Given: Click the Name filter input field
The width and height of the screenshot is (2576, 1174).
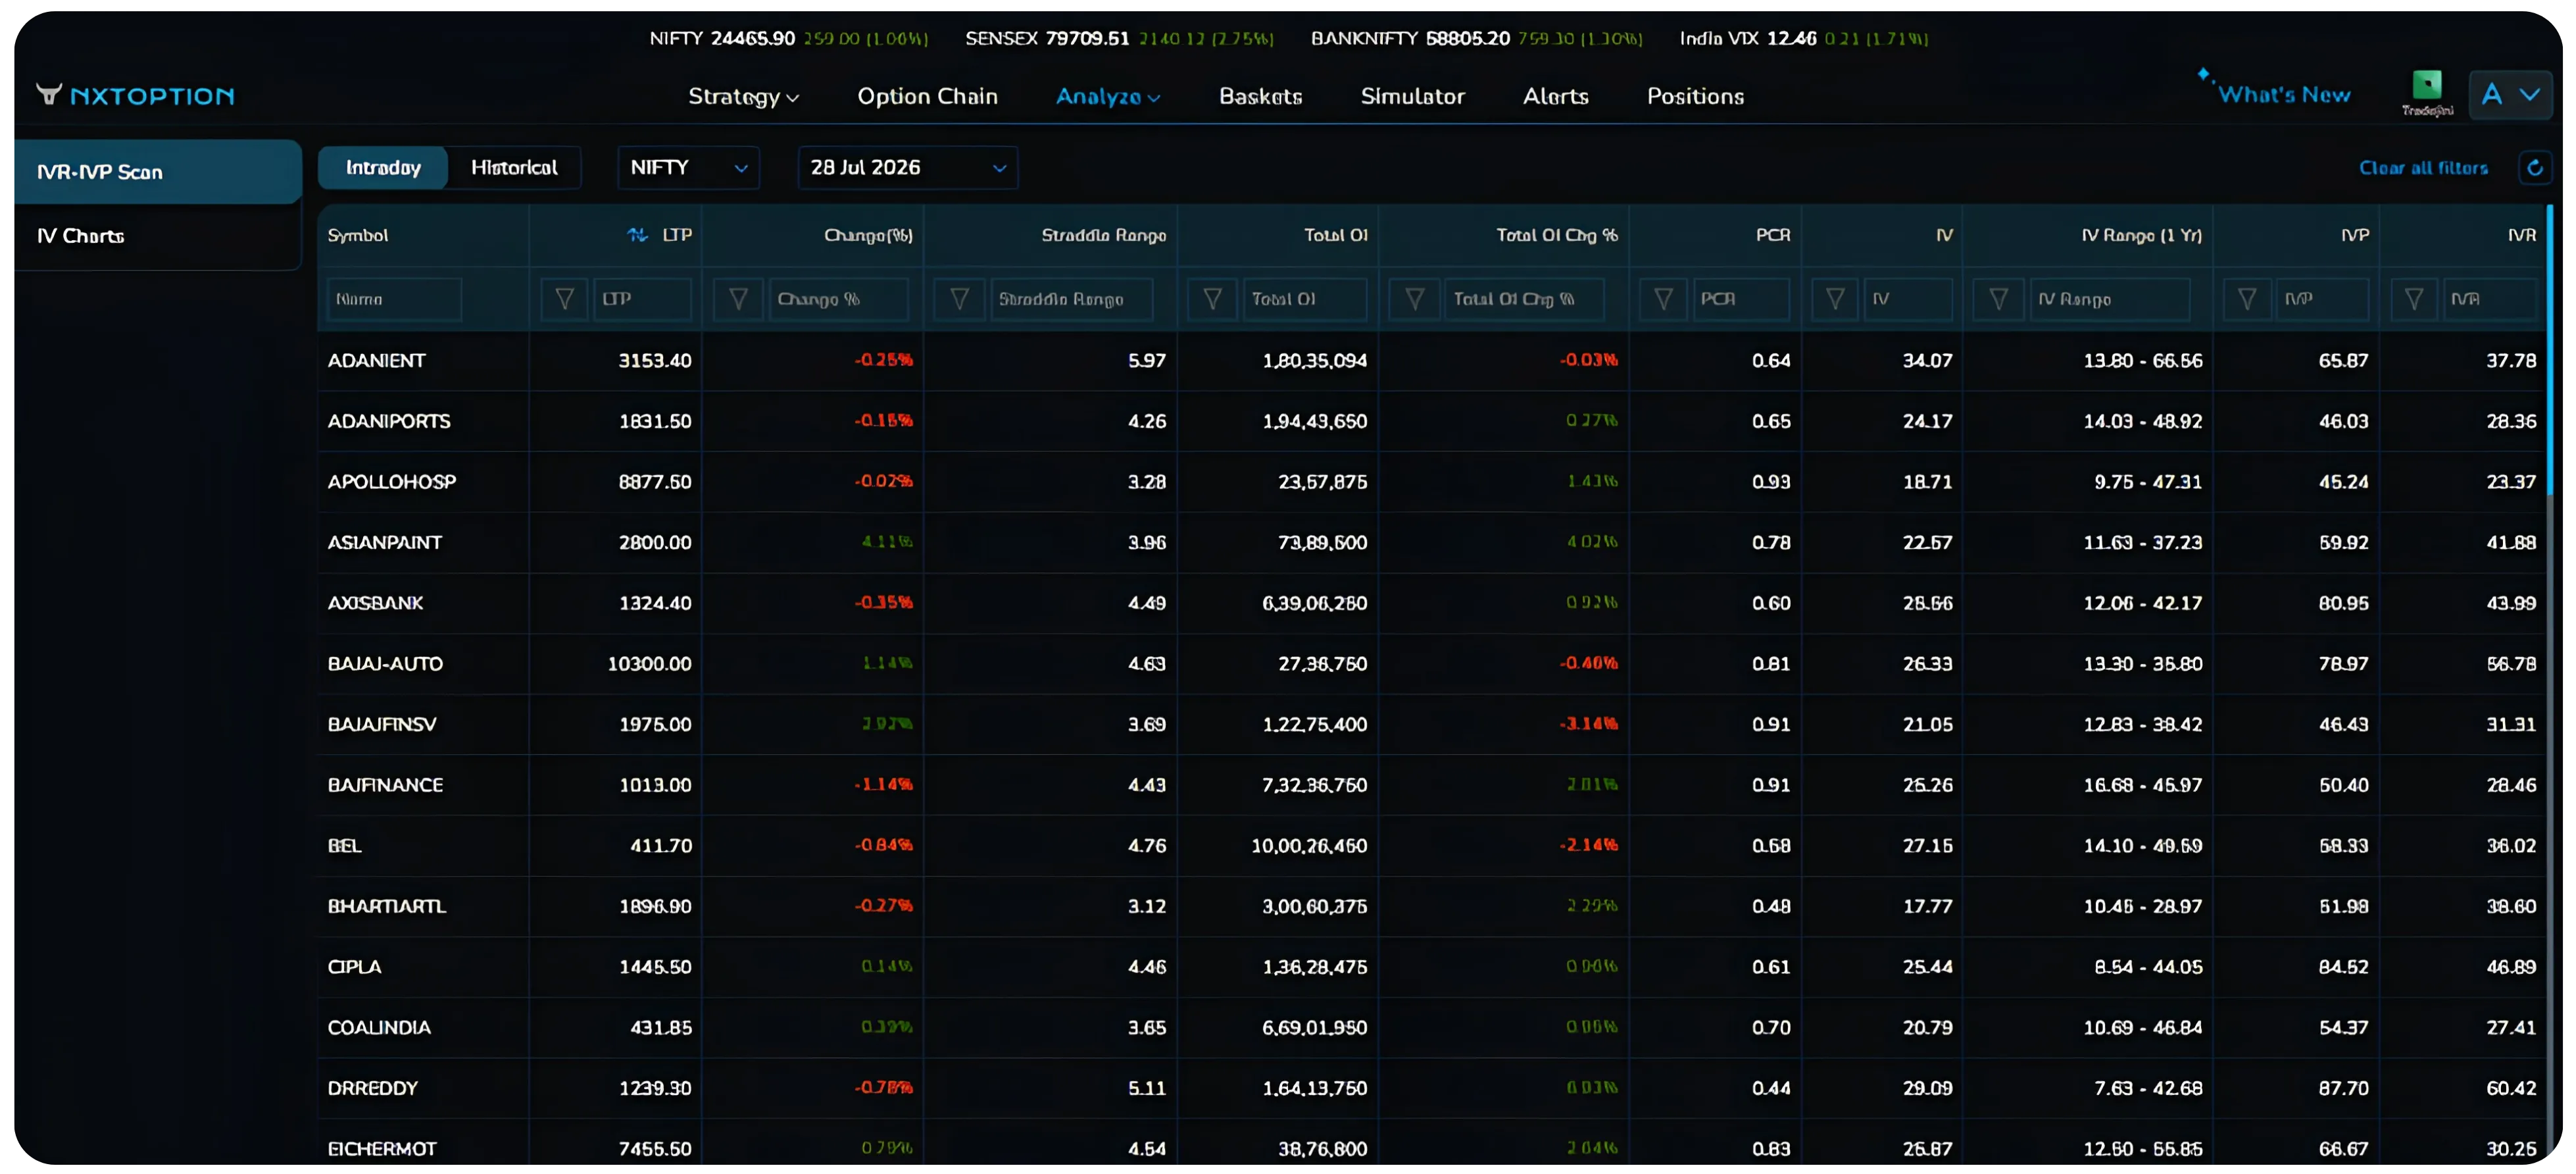Looking at the screenshot, I should point(394,299).
